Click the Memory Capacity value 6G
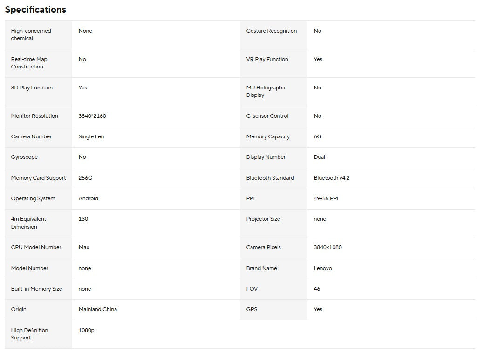Image resolution: width=484 pixels, height=353 pixels. point(317,136)
